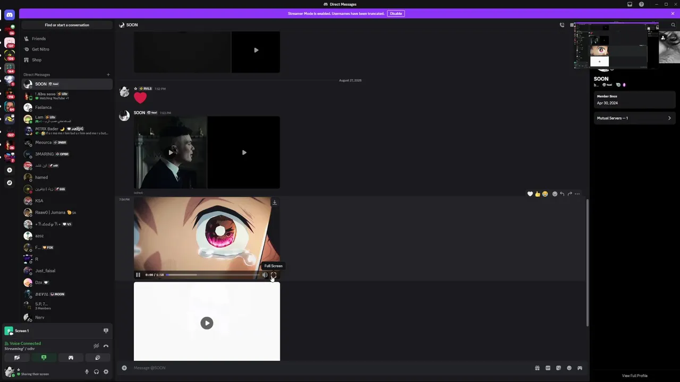Viewport: 680px width, 382px height.
Task: Click Find or start a conversation
Action: point(67,25)
